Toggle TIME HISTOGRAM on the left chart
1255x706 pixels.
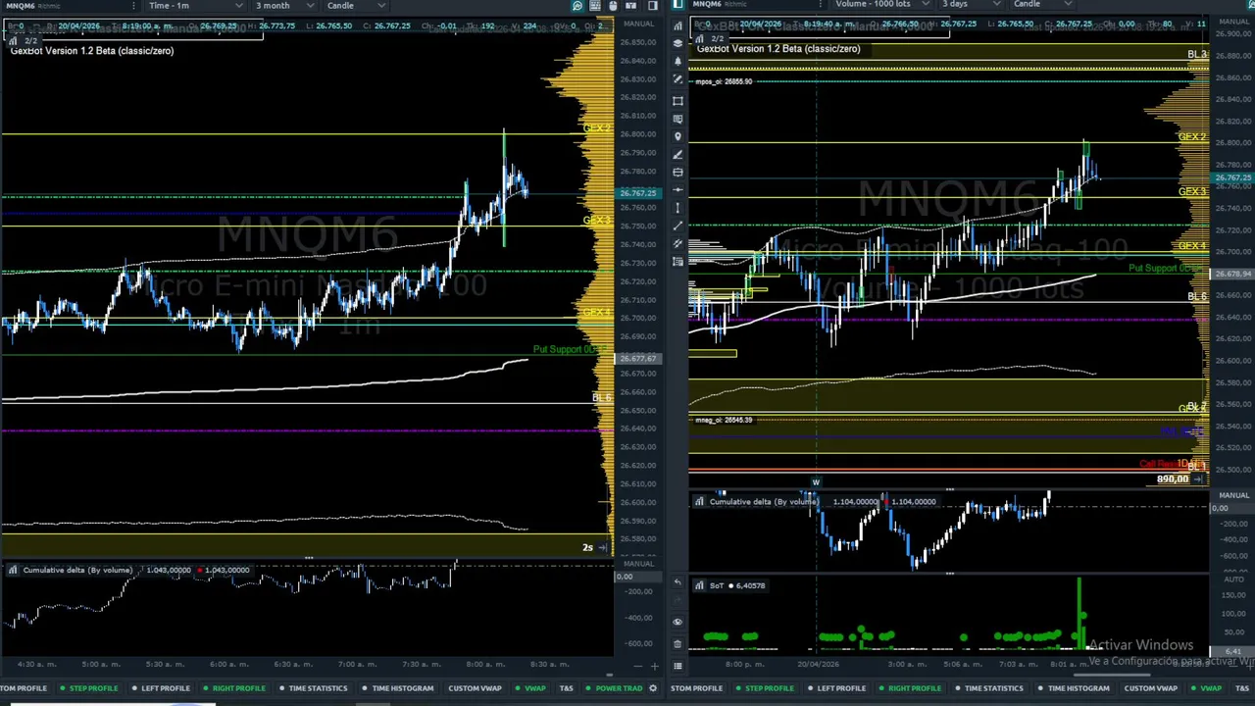pos(397,688)
